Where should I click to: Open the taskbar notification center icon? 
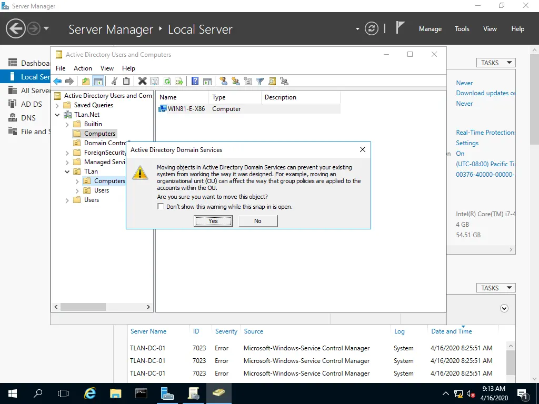(522, 393)
